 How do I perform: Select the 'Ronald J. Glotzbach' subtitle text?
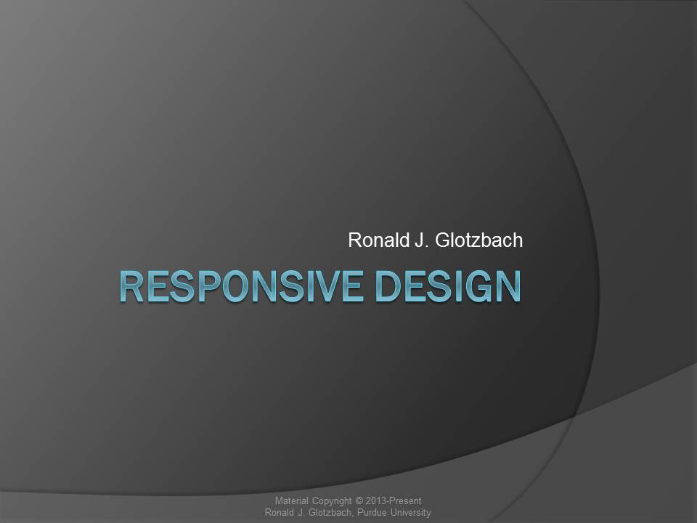(435, 240)
